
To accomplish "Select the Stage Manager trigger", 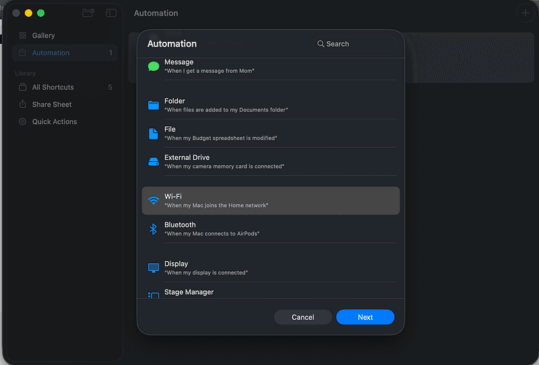I will [271, 291].
